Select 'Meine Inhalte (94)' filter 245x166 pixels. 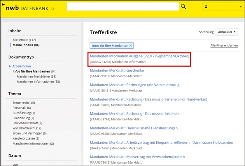(26, 45)
